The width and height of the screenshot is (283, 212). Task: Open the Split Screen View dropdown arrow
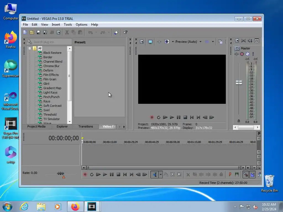[x=173, y=42]
